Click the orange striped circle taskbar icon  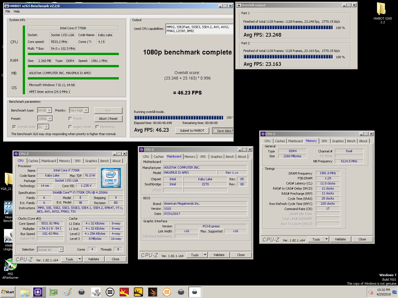click(167, 292)
